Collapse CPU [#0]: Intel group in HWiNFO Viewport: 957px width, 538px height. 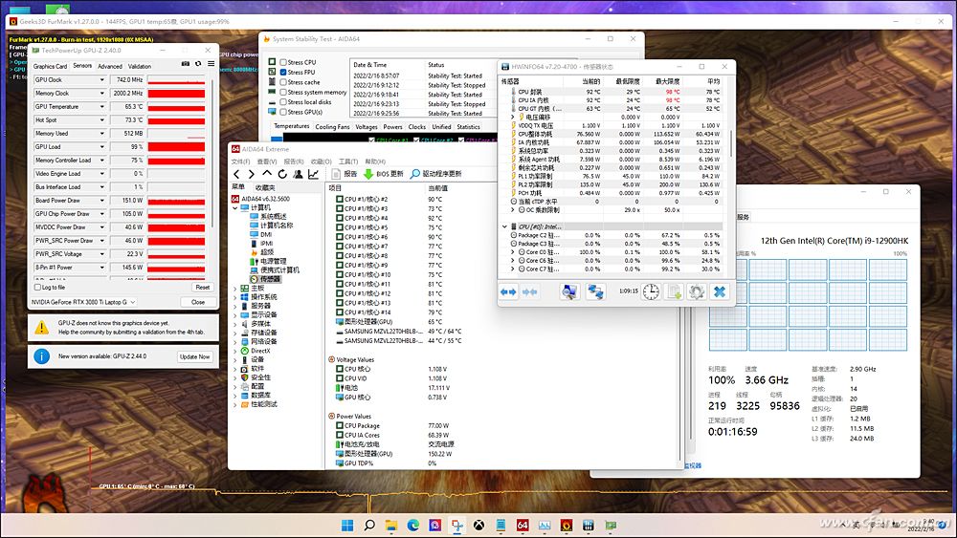(504, 226)
